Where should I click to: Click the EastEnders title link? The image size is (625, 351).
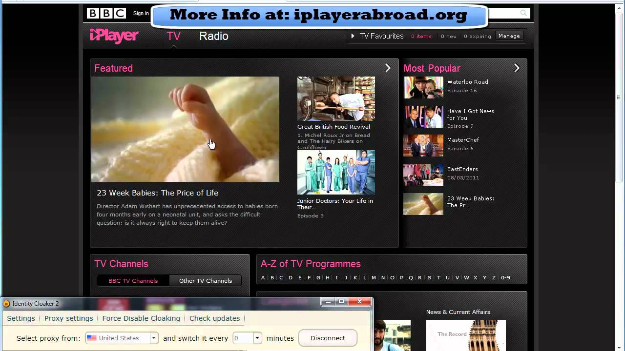pyautogui.click(x=462, y=169)
